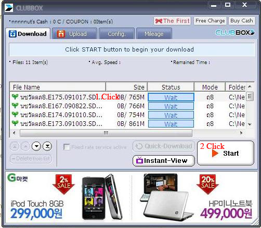
Task: Switch to the Upload tab
Action: (x=74, y=34)
